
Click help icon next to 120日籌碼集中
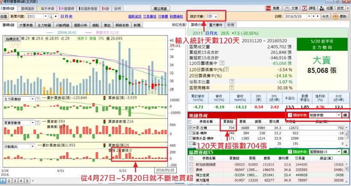222,63
